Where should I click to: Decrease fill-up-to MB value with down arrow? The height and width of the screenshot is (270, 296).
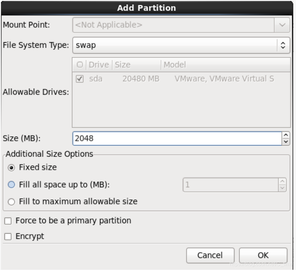[x=282, y=188]
